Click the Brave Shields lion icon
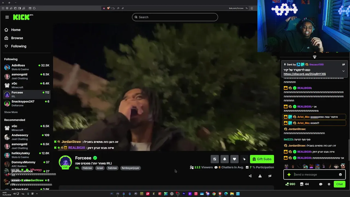 pyautogui.click(x=109, y=8)
